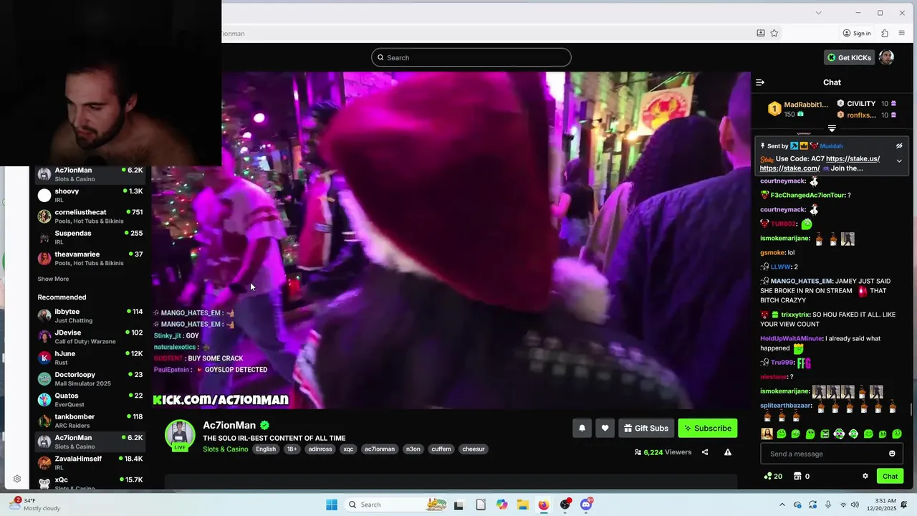Open hJune recommended channel
The image size is (917, 516).
pos(90,358)
